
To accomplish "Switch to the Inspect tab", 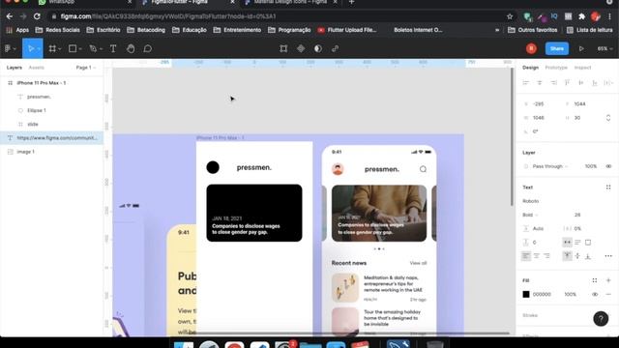I will [x=582, y=68].
